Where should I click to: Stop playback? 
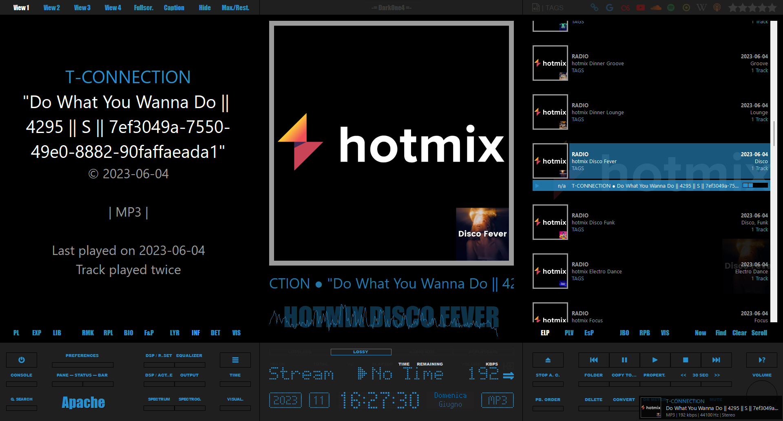[686, 360]
